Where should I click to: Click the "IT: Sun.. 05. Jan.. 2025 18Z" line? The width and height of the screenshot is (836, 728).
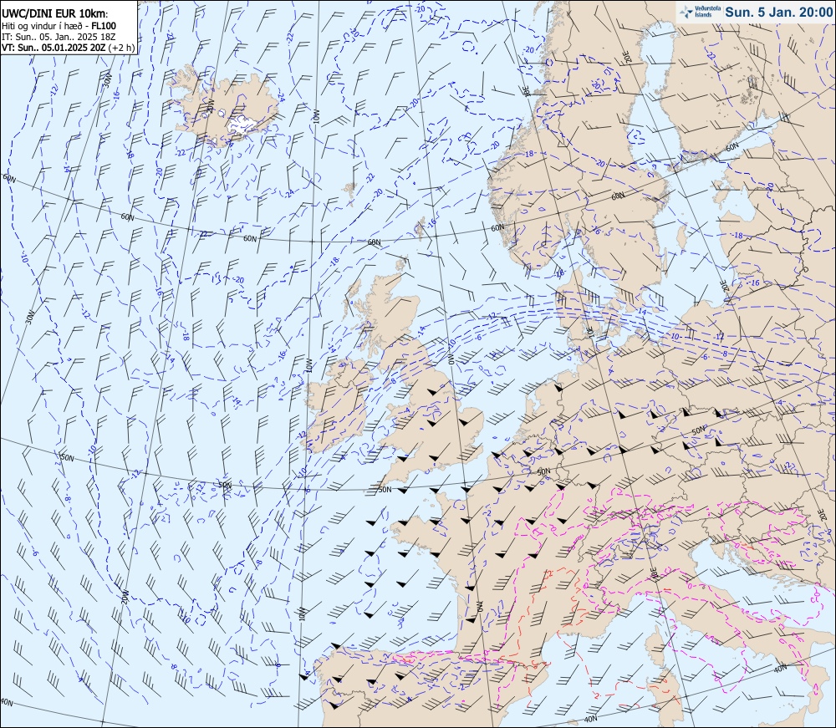(59, 37)
